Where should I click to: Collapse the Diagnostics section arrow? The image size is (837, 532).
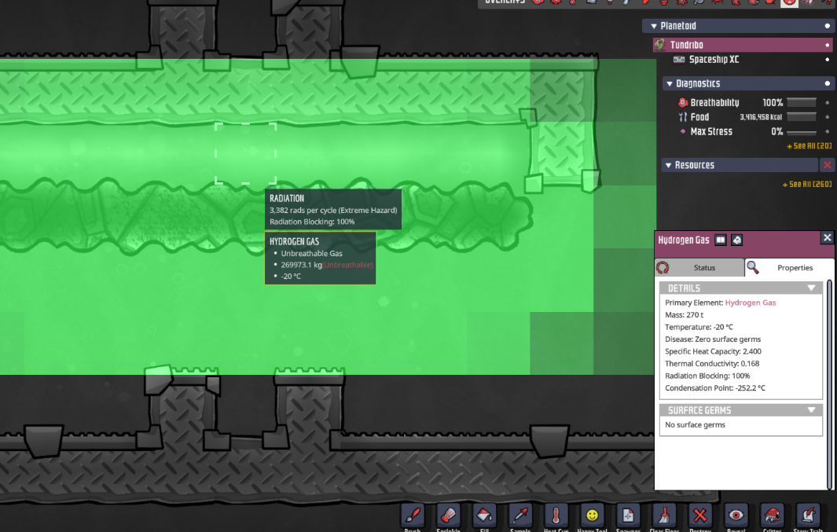[x=670, y=84]
